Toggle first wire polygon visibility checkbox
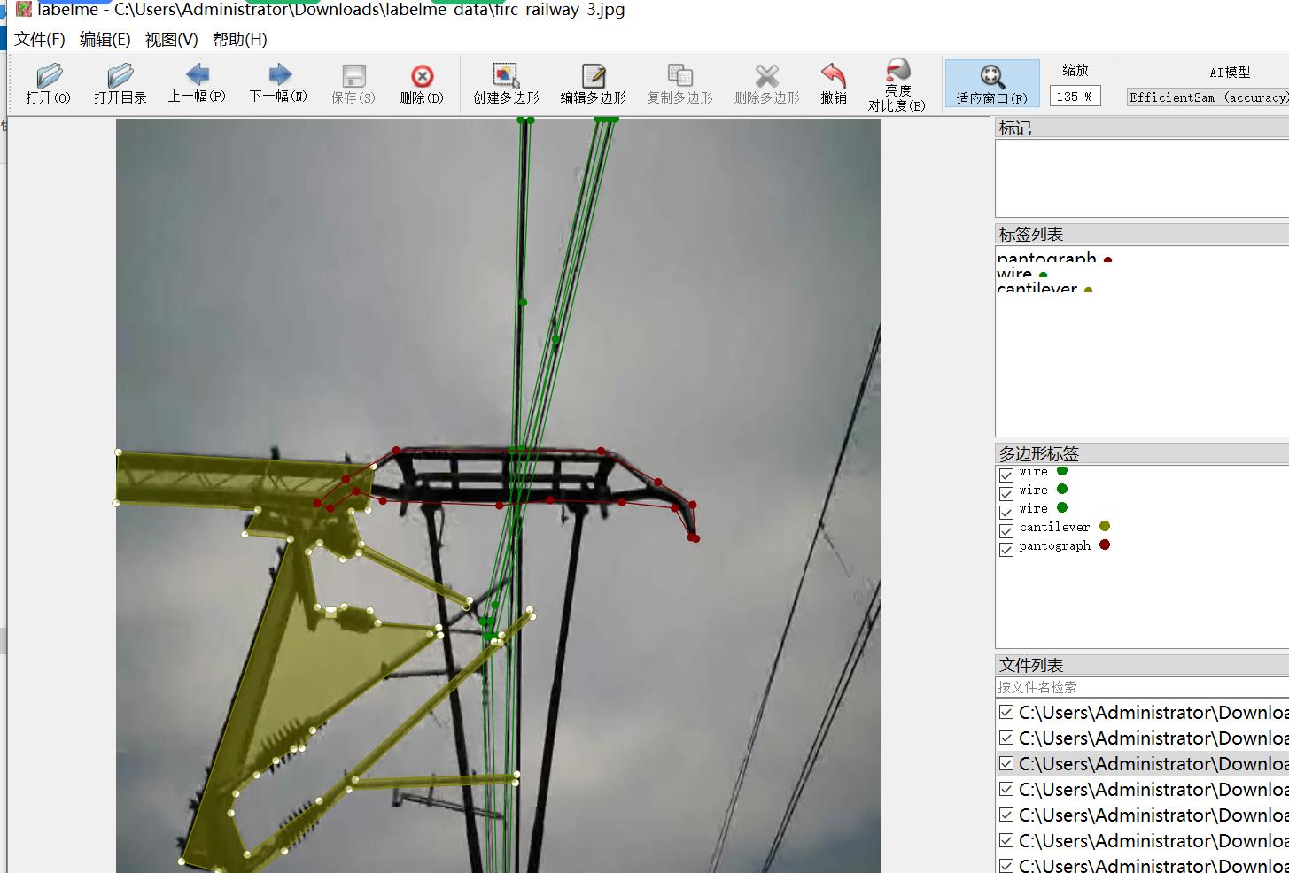This screenshot has height=873, width=1289. coord(1006,475)
